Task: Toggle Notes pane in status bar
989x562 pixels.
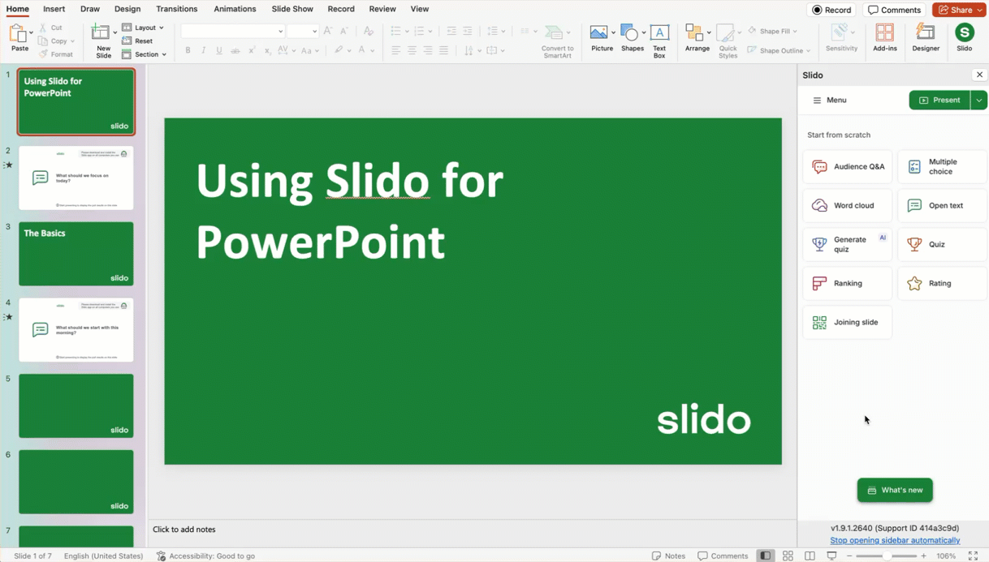Action: pos(668,556)
